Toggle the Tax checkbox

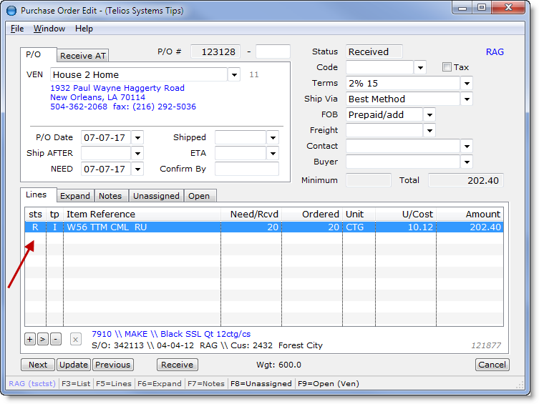click(447, 67)
